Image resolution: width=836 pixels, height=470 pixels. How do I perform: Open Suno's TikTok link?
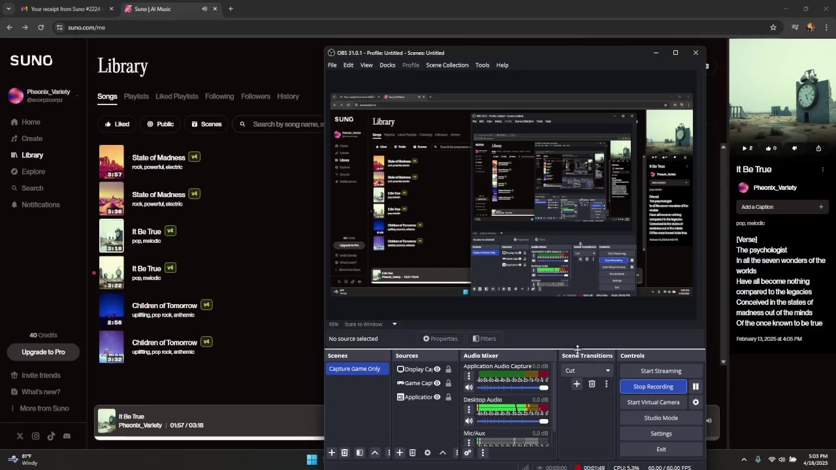click(51, 436)
